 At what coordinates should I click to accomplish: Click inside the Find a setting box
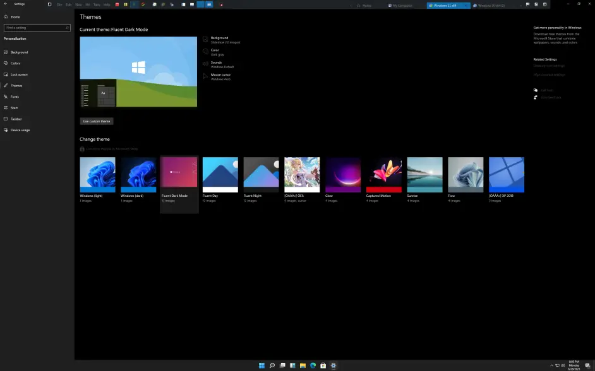click(37, 28)
